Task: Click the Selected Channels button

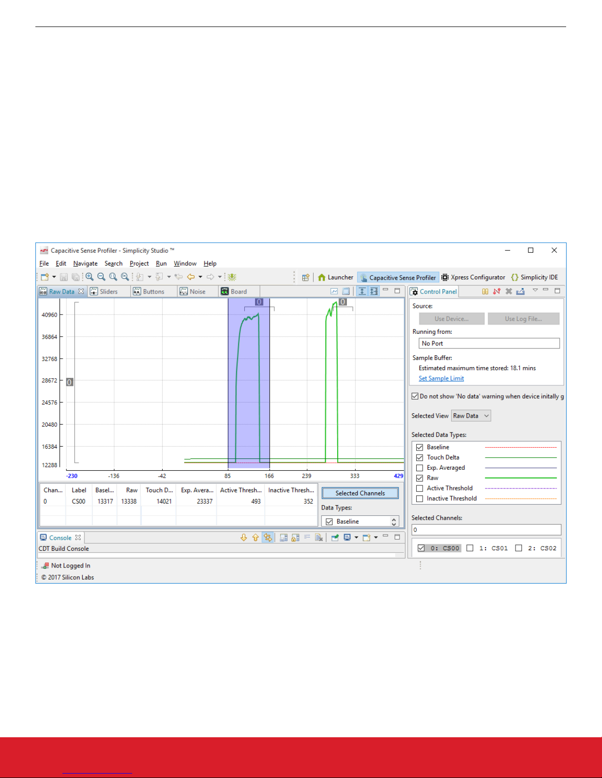Action: [x=360, y=493]
